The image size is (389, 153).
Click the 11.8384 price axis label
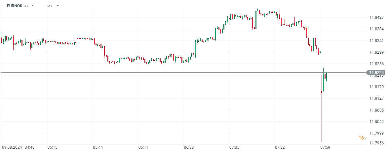376,29
